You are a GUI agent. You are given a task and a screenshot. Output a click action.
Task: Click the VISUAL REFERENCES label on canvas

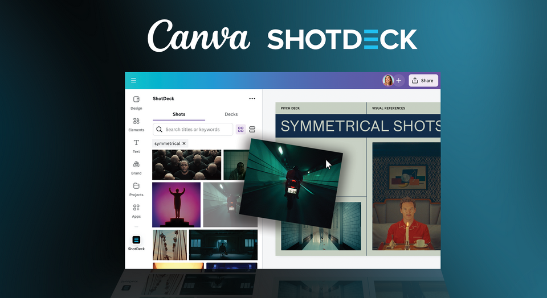389,108
